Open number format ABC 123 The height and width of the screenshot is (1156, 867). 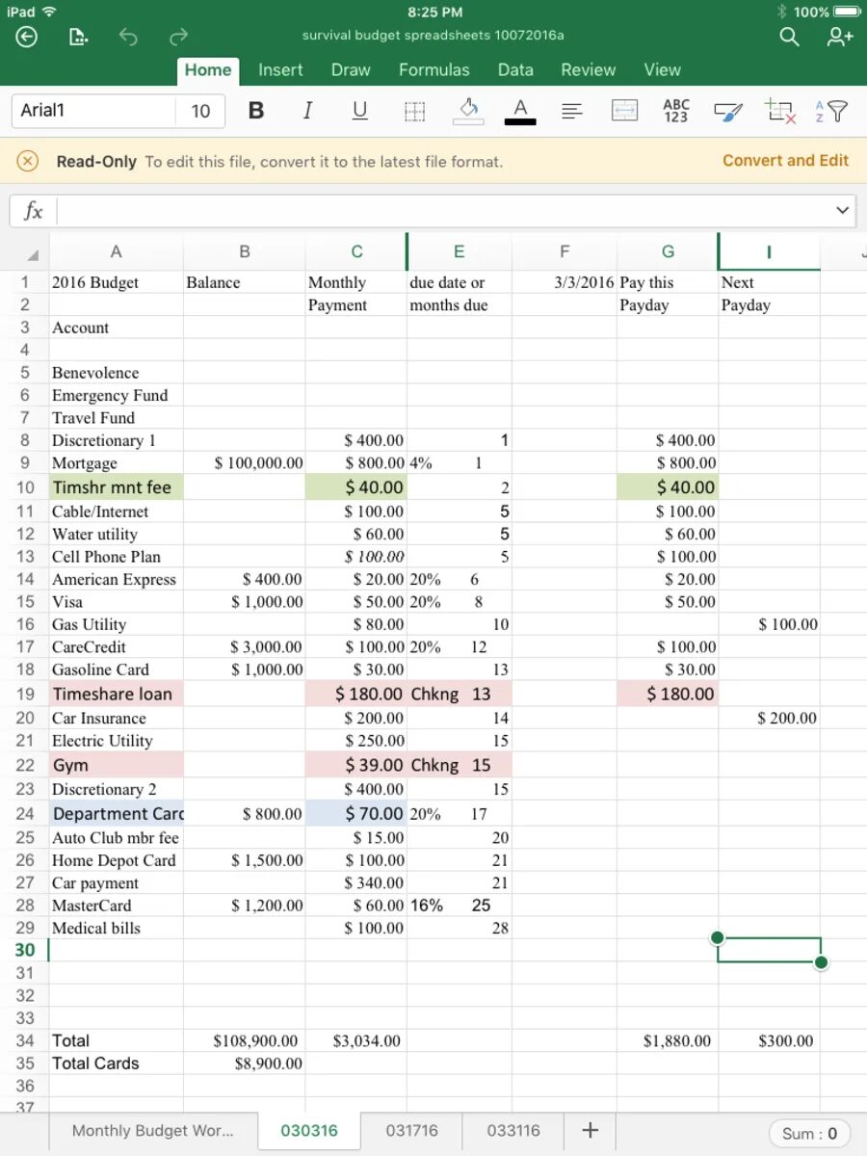click(x=676, y=111)
